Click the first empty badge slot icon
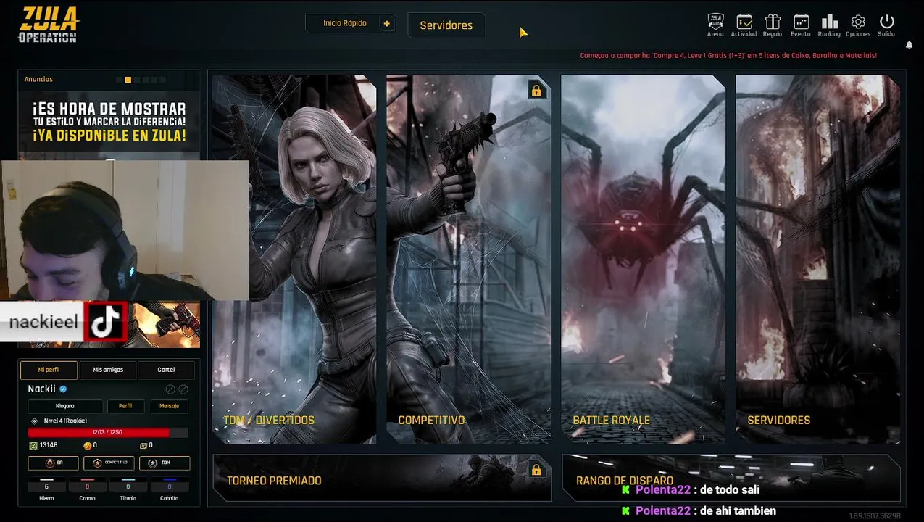 (x=170, y=389)
